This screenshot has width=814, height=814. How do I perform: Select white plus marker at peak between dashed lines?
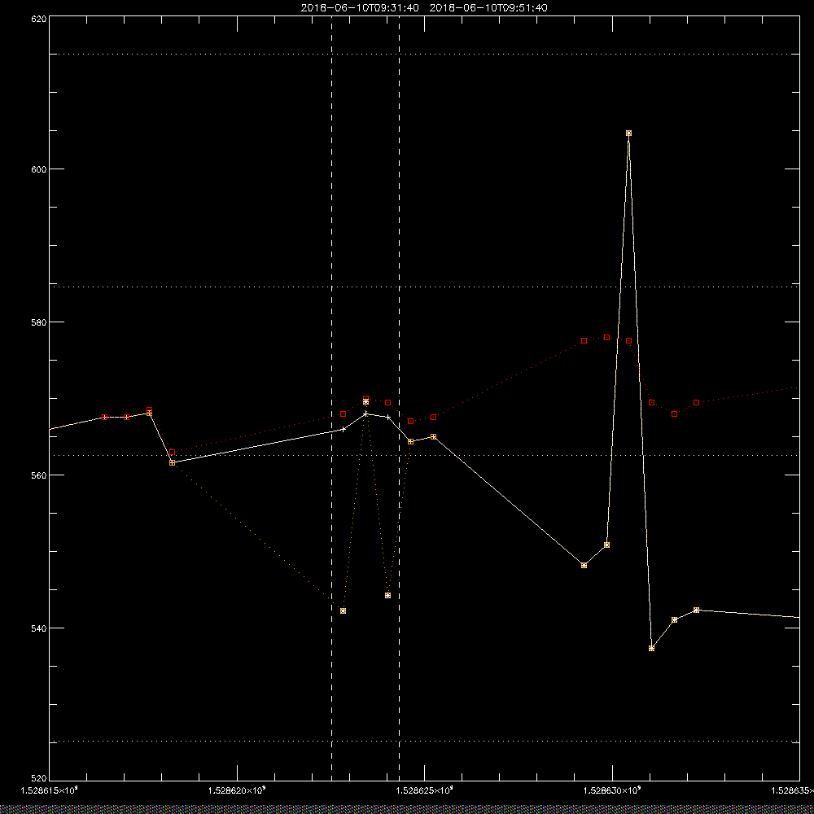click(x=366, y=414)
